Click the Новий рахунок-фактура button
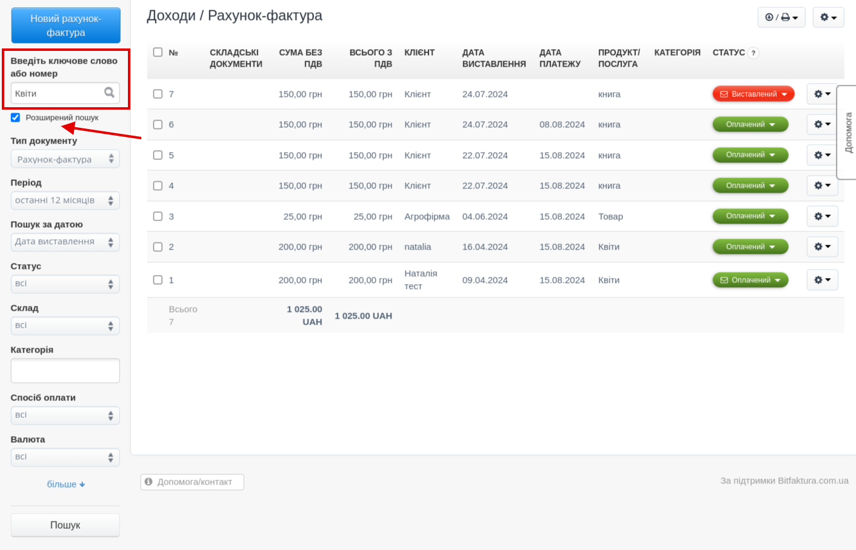This screenshot has height=550, width=856. 65,25
